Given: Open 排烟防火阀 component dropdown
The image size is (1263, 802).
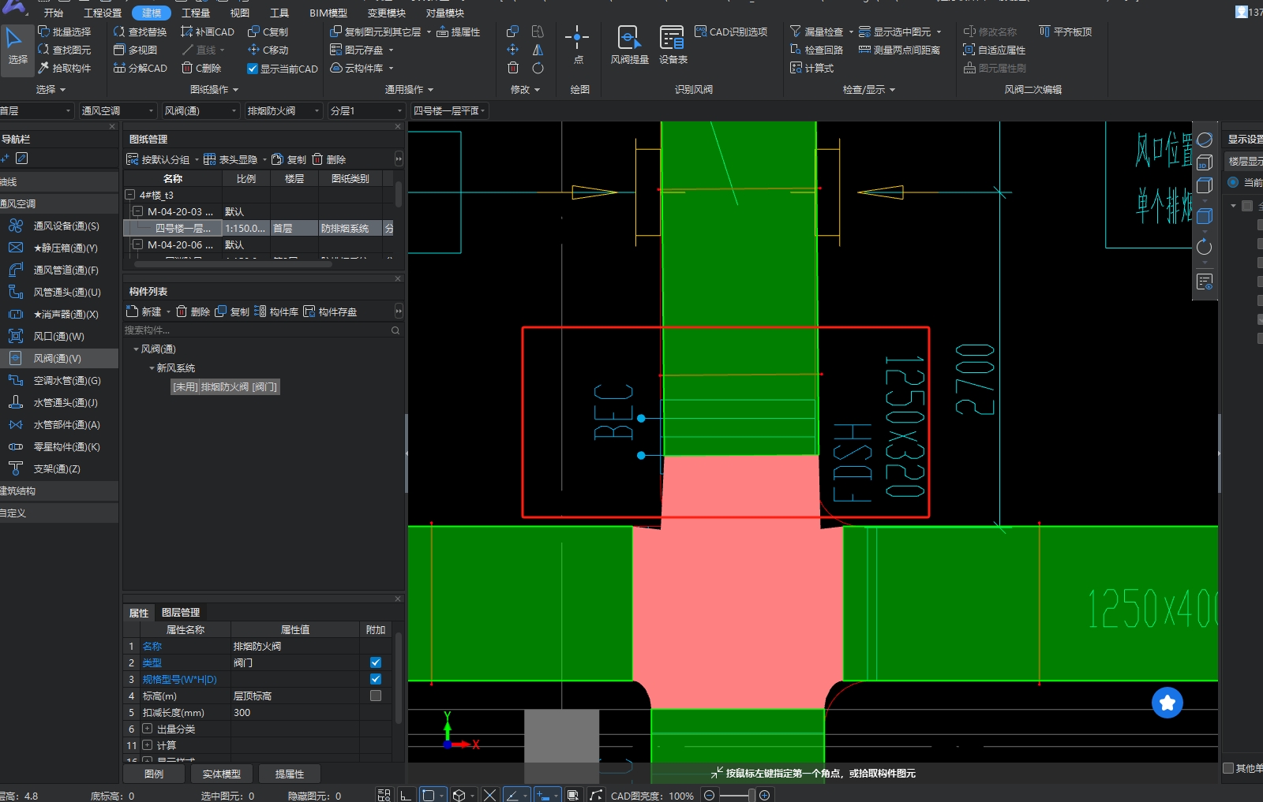Looking at the screenshot, I should click(x=283, y=110).
